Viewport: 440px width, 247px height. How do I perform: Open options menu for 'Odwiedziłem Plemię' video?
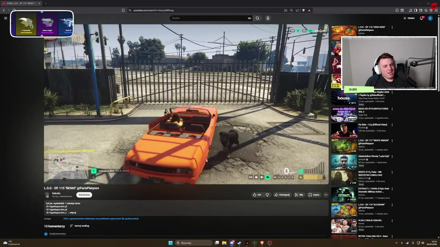click(x=392, y=156)
